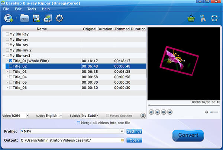Image resolution: width=223 pixels, height=150 pixels.
Task: Click the Settings button next to Profile
Action: 134,131
